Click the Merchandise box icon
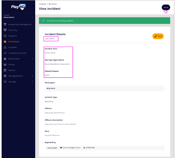The width and height of the screenshot is (175, 158). click(x=5, y=59)
